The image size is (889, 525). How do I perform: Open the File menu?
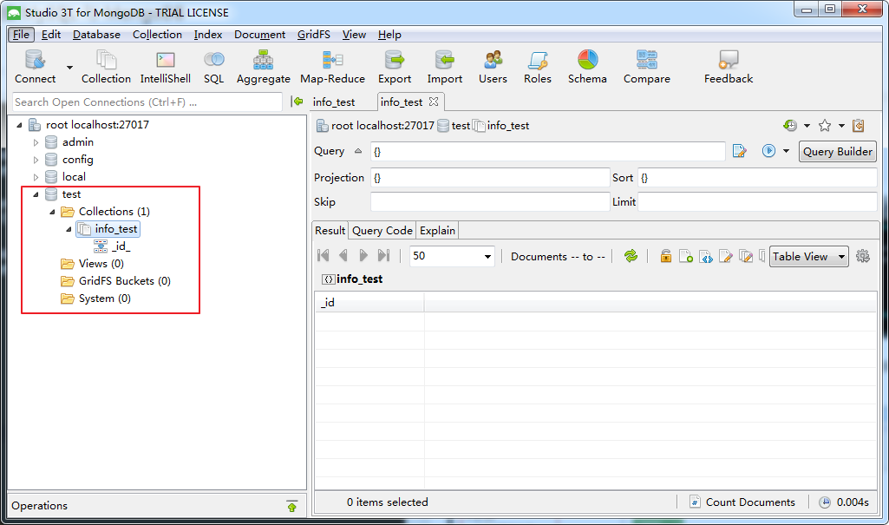(x=21, y=35)
